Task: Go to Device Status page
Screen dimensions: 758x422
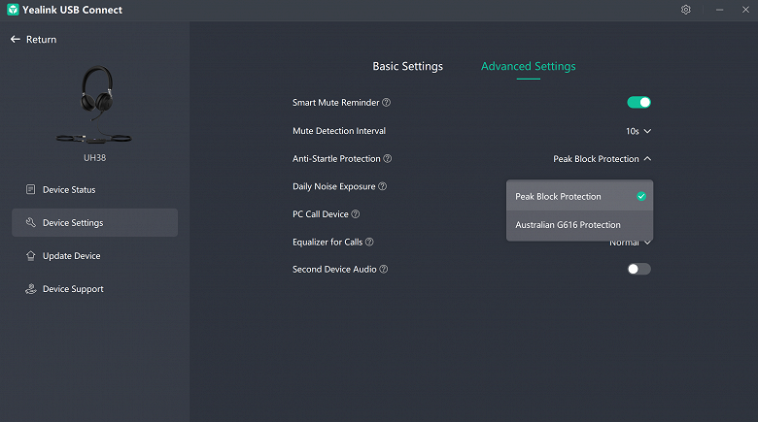Action: coord(95,190)
